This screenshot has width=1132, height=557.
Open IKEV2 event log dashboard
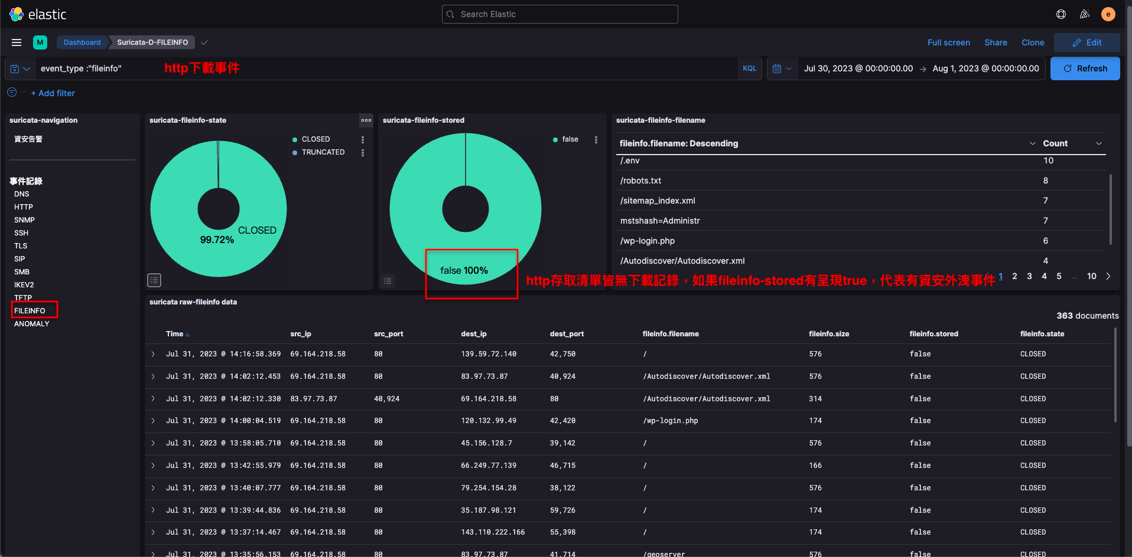click(24, 285)
